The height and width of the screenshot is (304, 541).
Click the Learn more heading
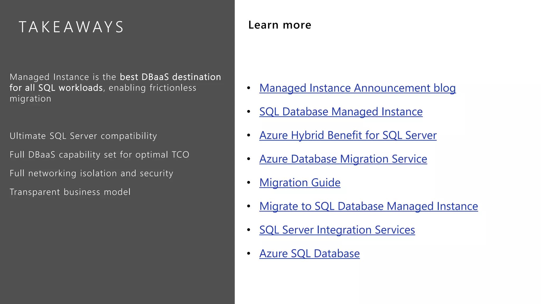click(x=280, y=25)
